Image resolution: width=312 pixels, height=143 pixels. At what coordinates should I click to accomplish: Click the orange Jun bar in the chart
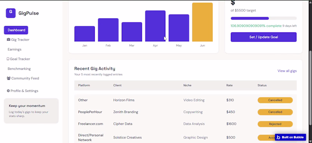(202, 22)
